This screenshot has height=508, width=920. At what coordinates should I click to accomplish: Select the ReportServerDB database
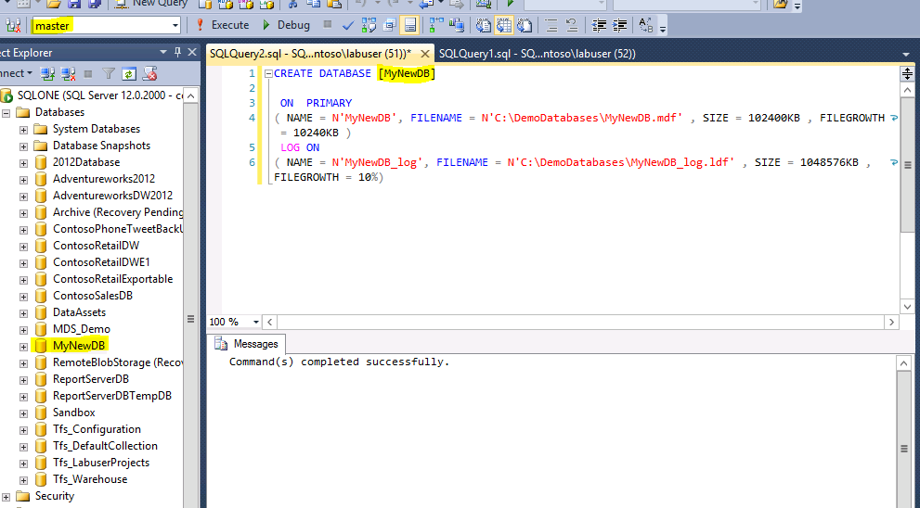coord(90,379)
